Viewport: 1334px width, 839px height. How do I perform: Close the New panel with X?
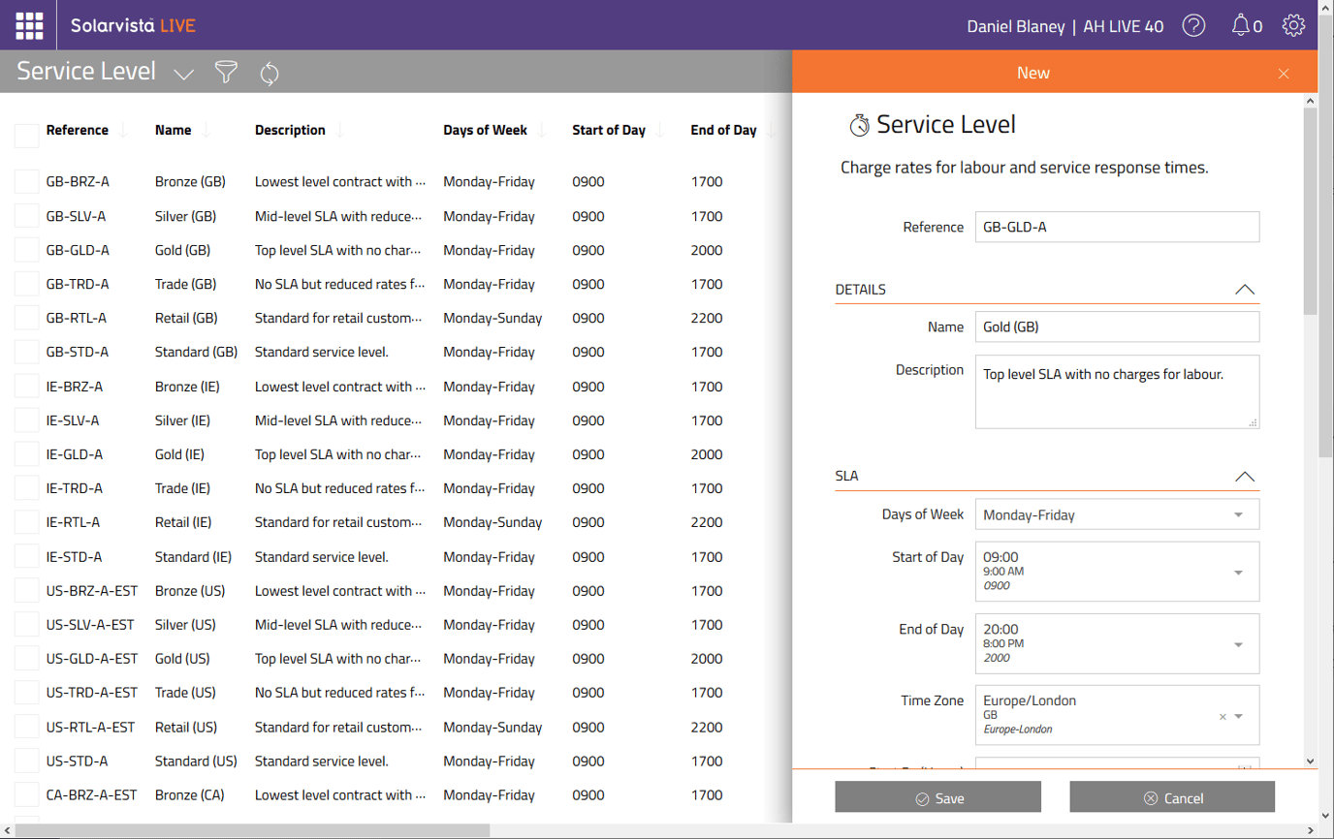point(1284,74)
